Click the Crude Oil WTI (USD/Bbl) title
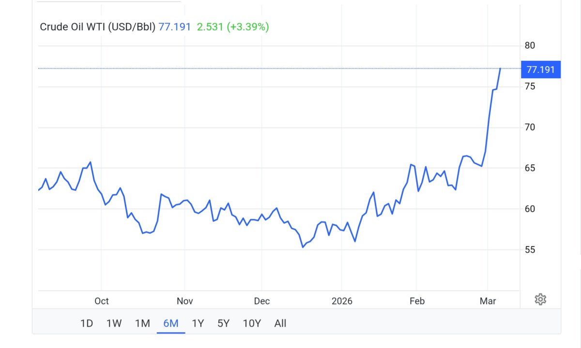This screenshot has width=581, height=348. pyautogui.click(x=97, y=27)
